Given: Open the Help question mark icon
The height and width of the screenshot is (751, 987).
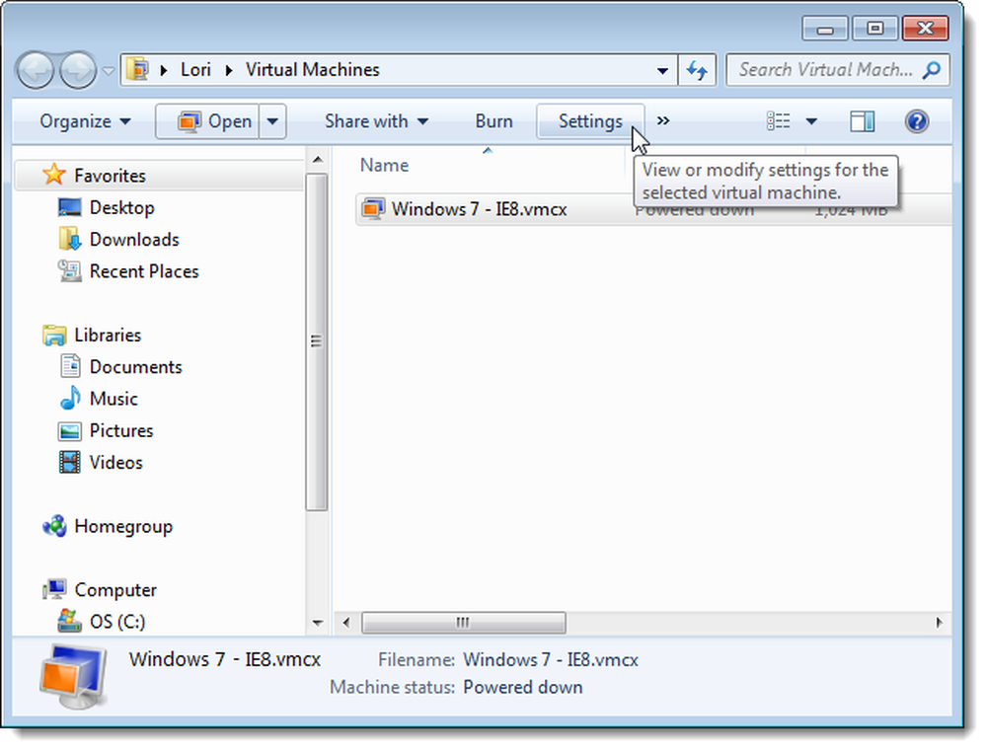Looking at the screenshot, I should tap(917, 120).
